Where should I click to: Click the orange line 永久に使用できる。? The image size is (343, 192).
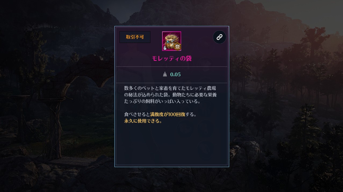[x=143, y=121]
